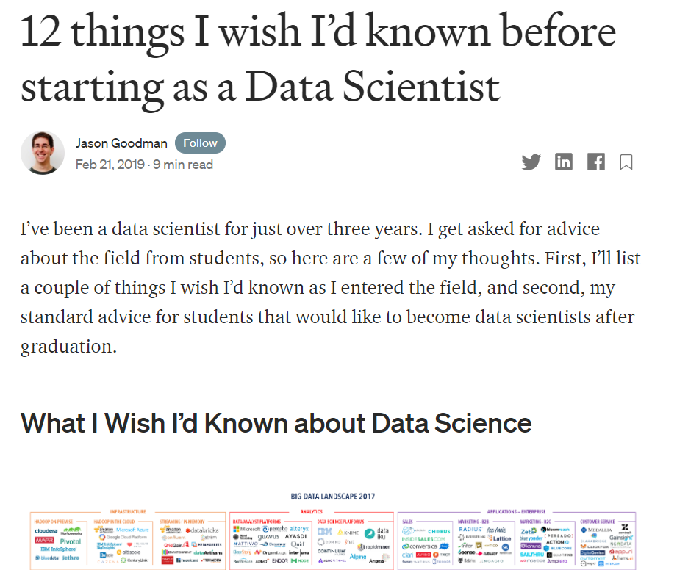Share the article on Twitter
Viewport: 677px width, 570px height.
tap(531, 162)
